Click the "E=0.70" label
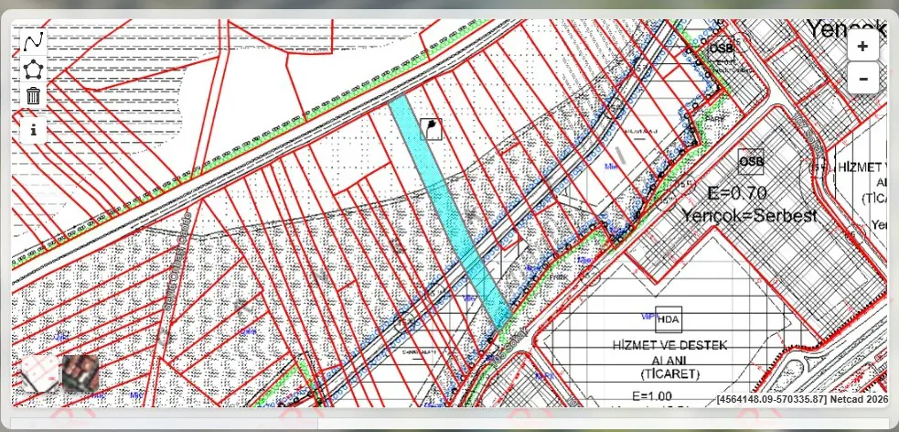 click(737, 191)
